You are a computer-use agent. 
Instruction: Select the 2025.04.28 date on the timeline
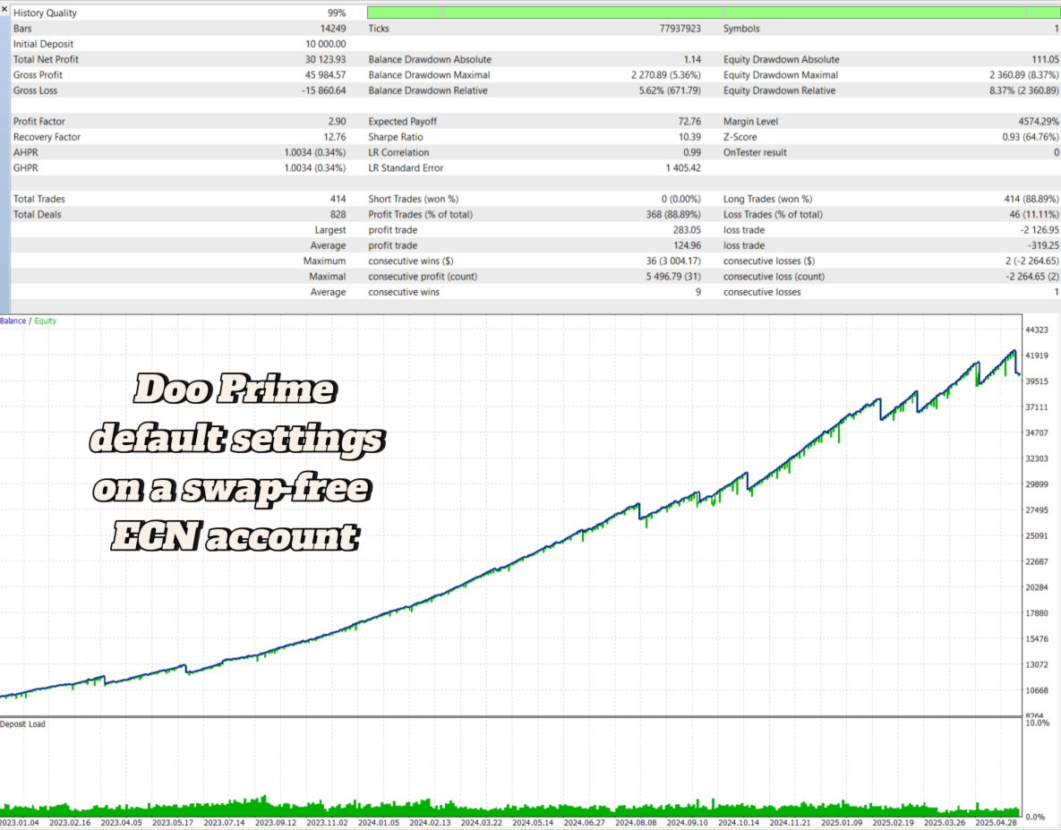996,823
